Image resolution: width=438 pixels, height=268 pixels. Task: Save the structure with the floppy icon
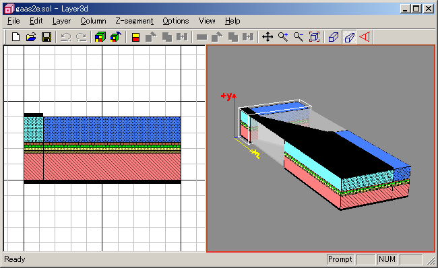[x=46, y=37]
